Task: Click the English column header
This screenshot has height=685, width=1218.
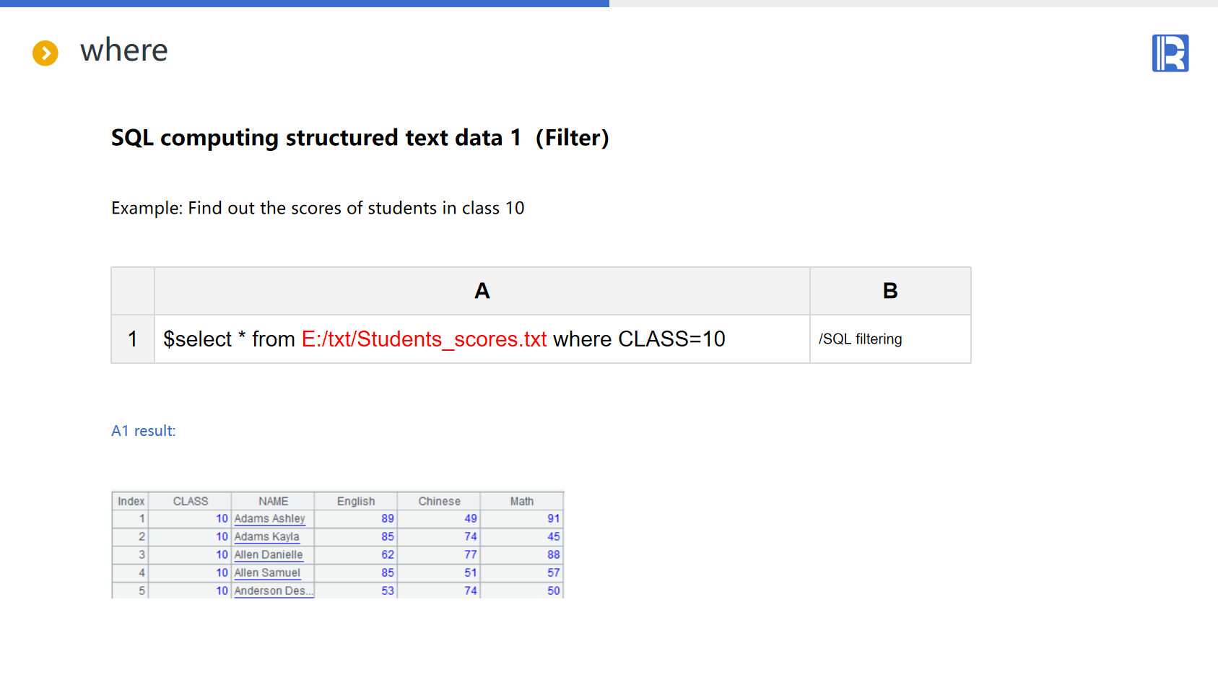Action: 356,501
